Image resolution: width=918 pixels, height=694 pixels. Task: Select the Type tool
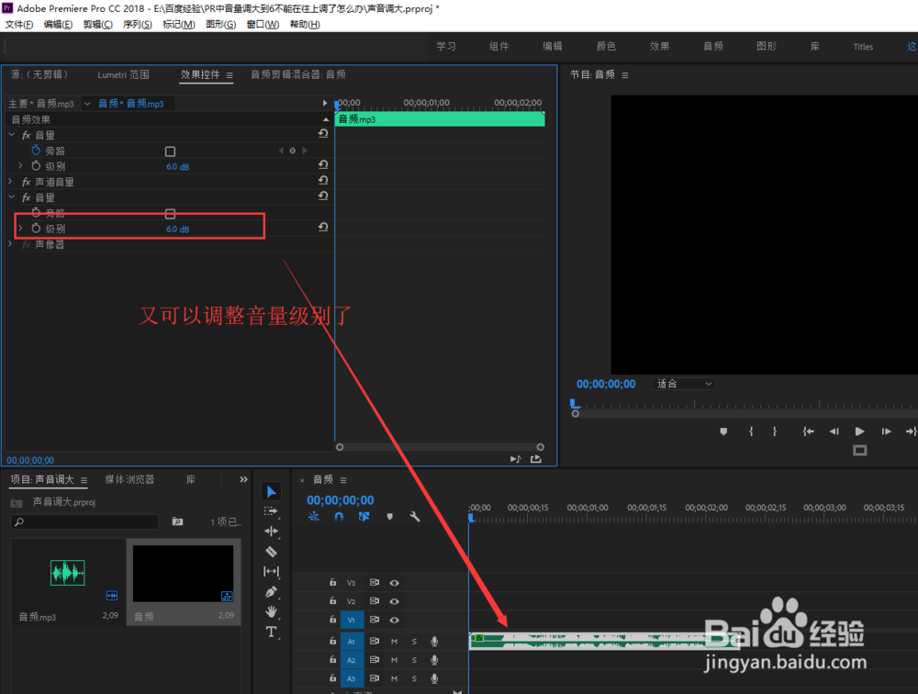(x=271, y=632)
